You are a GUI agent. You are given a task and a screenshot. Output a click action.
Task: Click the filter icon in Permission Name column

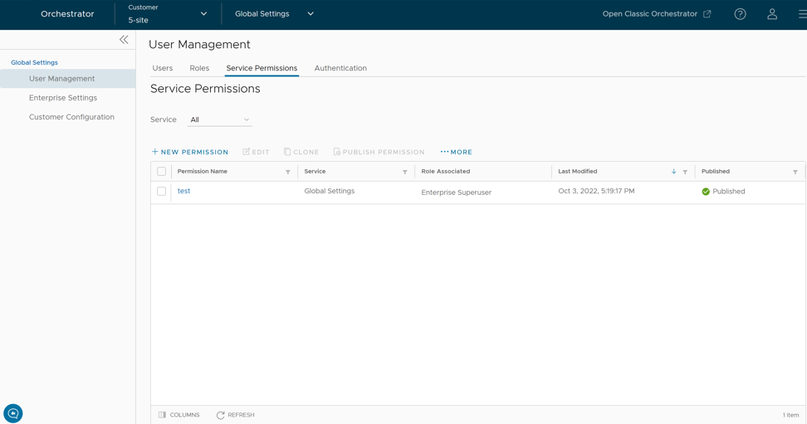288,172
